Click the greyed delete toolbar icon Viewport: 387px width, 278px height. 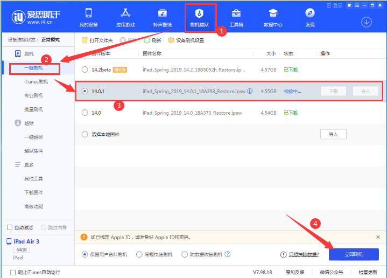123,40
